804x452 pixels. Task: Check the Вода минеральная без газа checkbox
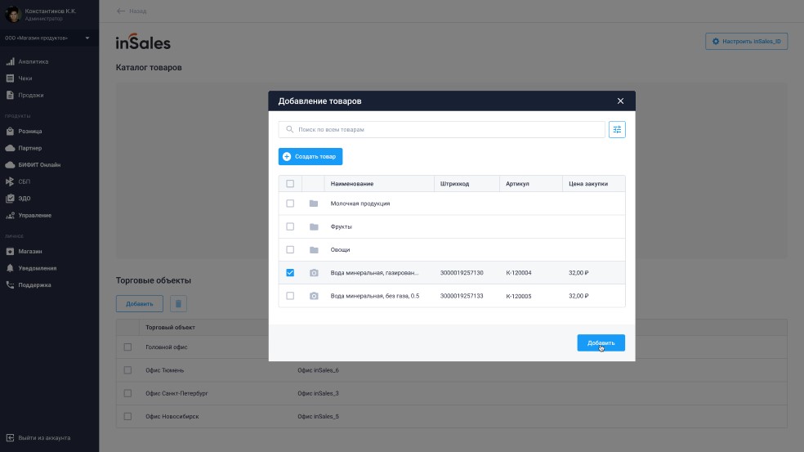290,296
